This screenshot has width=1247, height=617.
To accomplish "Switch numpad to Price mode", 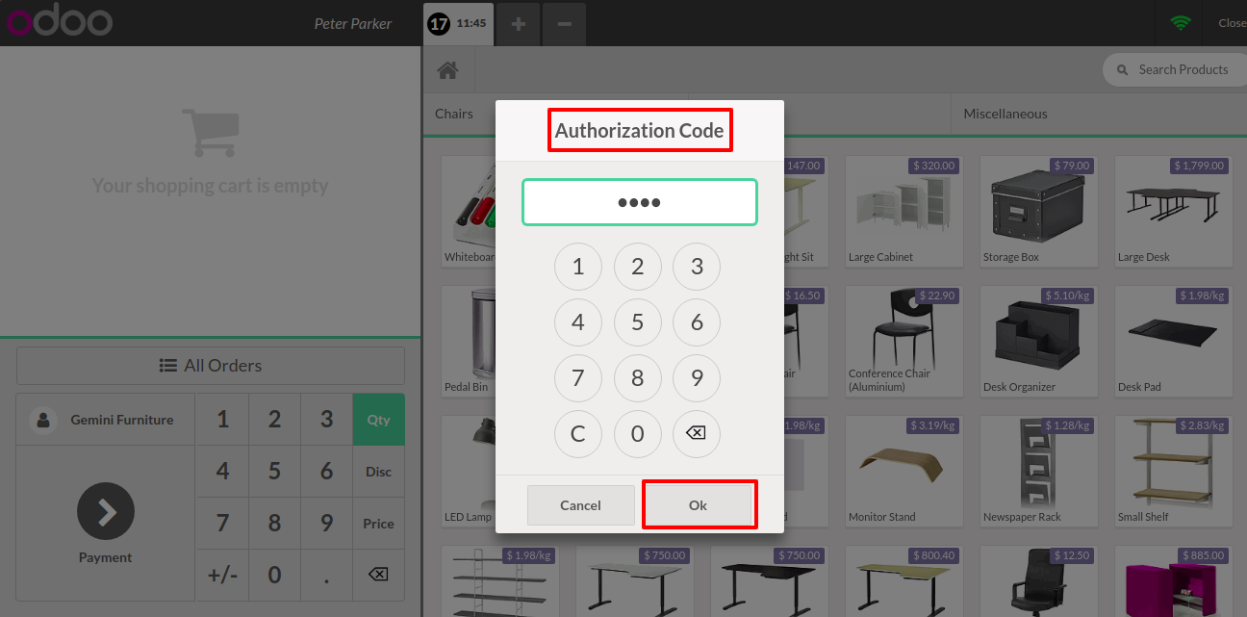I will pyautogui.click(x=378, y=524).
